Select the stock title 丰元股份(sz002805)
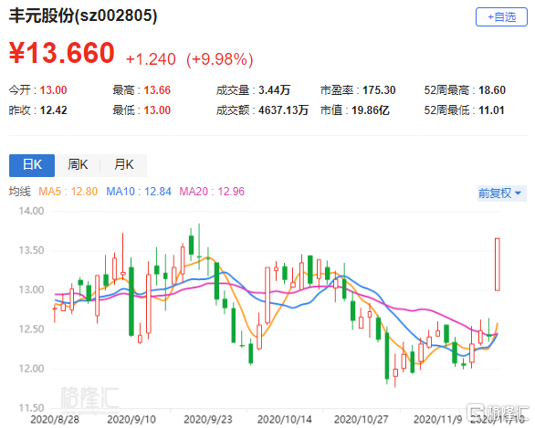Screen dimensions: 535x428 point(83,16)
